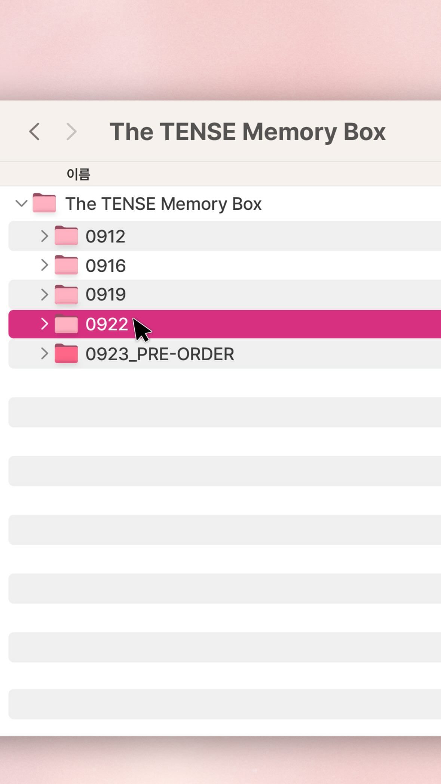Image resolution: width=441 pixels, height=784 pixels.
Task: Expand the 0923_PRE-ORDER folder
Action: click(44, 353)
